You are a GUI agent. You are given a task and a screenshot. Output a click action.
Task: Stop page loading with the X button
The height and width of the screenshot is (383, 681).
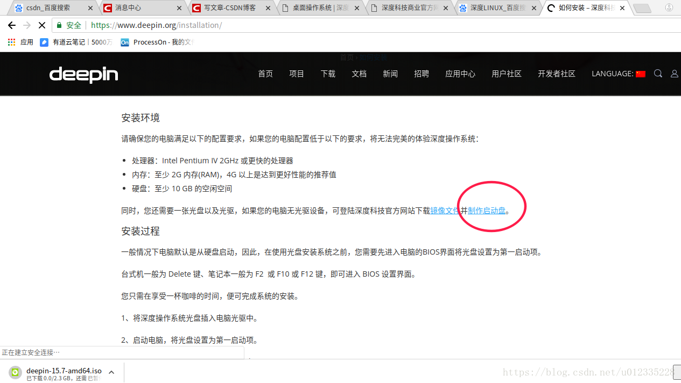[x=42, y=25]
